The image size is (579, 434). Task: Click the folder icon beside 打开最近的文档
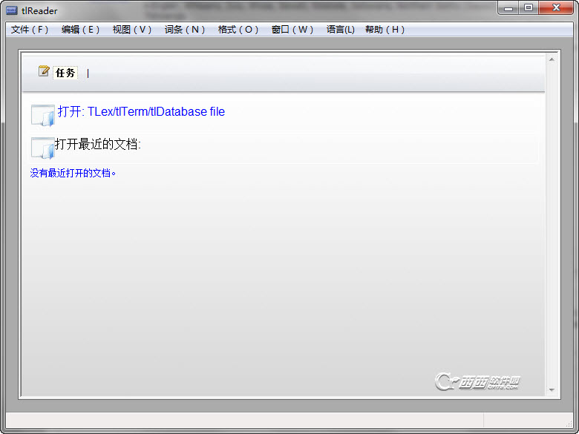coord(43,148)
